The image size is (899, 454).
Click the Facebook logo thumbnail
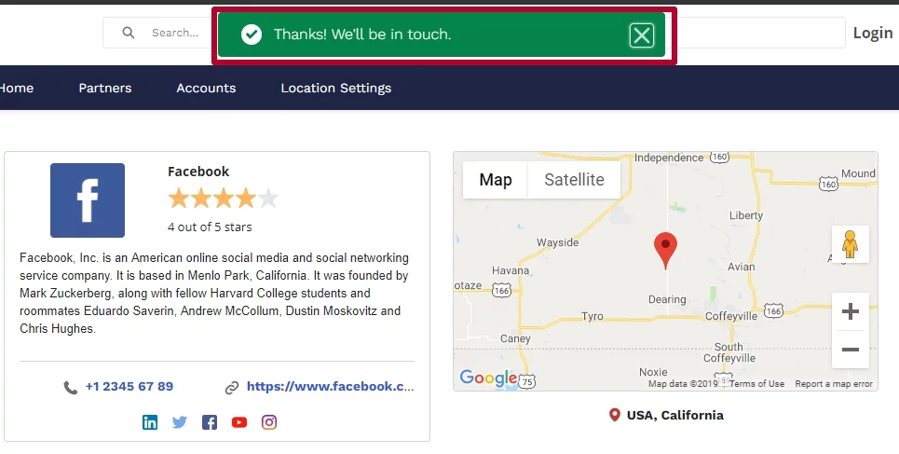tap(88, 200)
